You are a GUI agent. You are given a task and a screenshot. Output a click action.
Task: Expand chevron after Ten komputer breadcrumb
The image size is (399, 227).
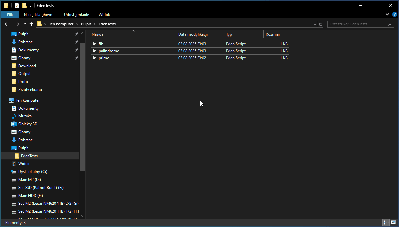click(77, 24)
